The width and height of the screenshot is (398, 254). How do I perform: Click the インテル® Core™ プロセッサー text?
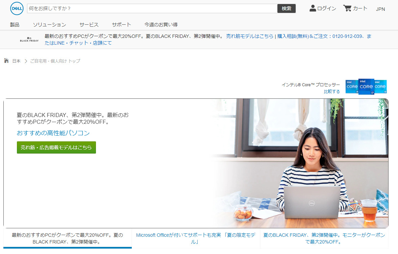[311, 85]
